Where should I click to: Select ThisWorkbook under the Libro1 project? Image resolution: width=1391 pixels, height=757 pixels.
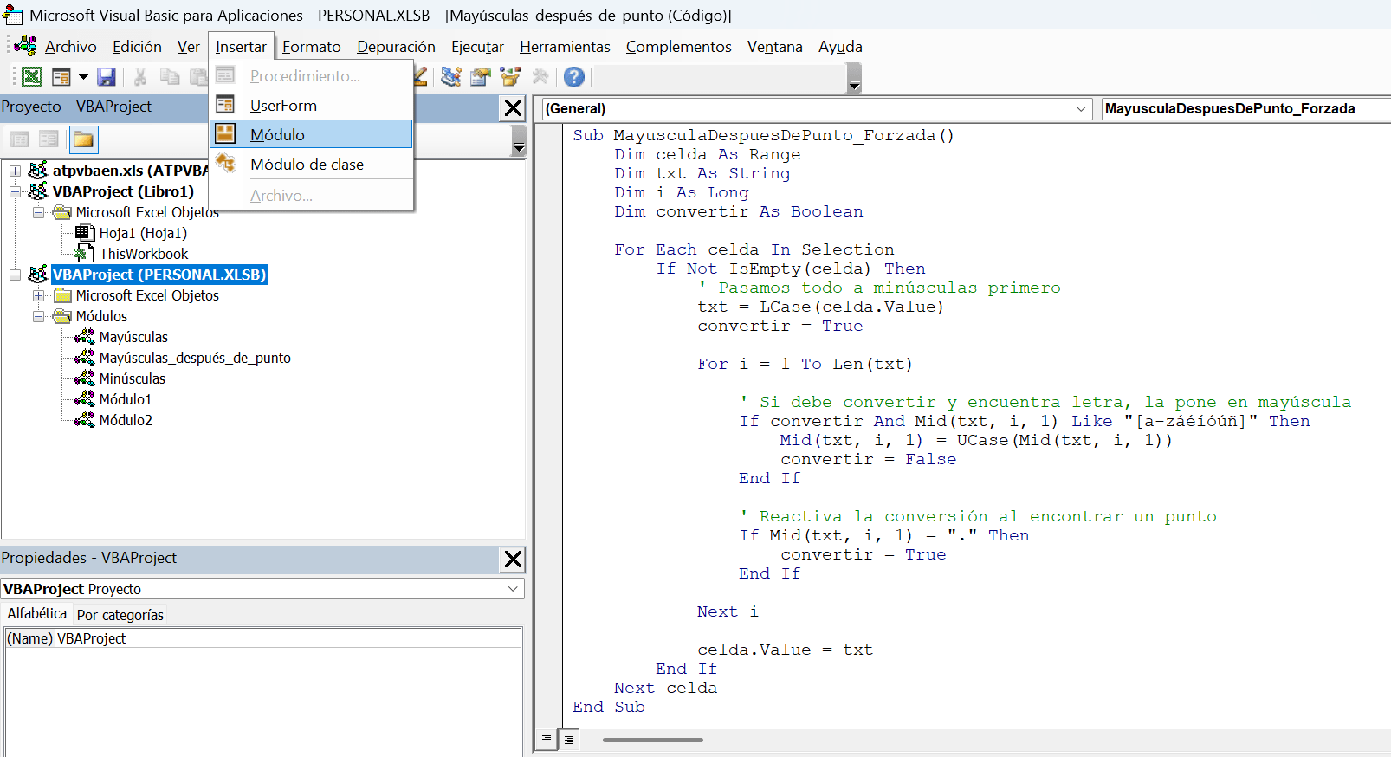[143, 254]
